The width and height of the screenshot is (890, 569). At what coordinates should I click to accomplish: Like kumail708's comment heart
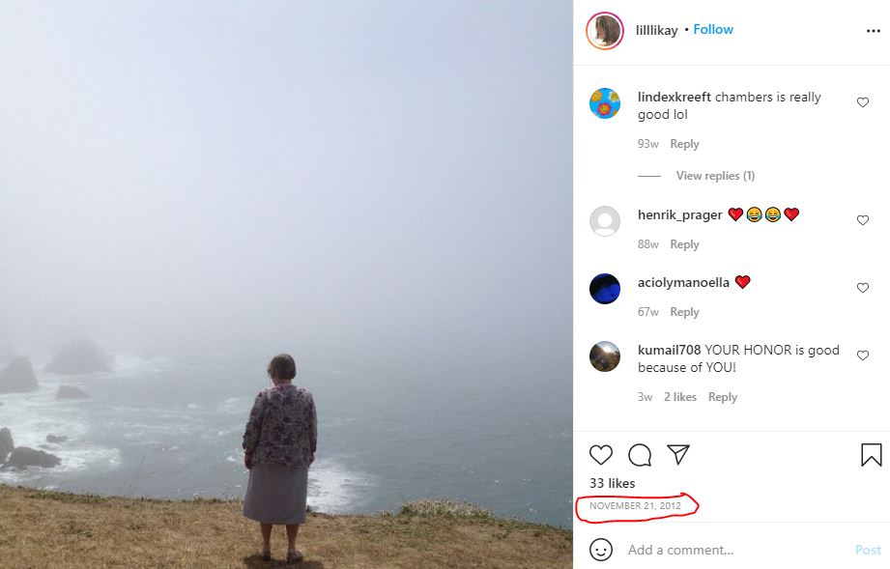[x=863, y=356]
